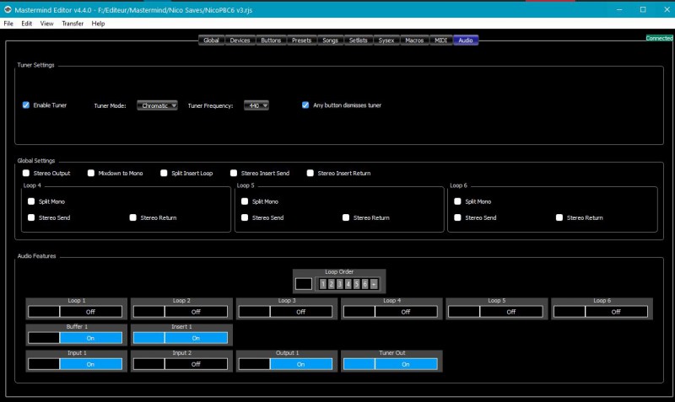675x402 pixels.
Task: Click the Connected status indicator
Action: point(659,38)
